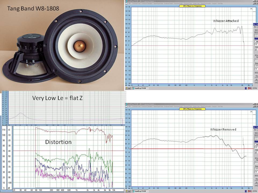
Task: Open System Tools menu in the Whizzer Attached window
Action: tap(196, 3)
